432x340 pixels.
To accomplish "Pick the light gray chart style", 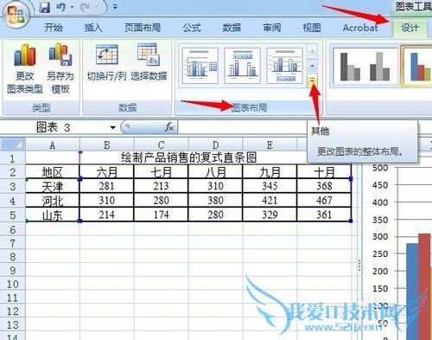I will [x=379, y=67].
